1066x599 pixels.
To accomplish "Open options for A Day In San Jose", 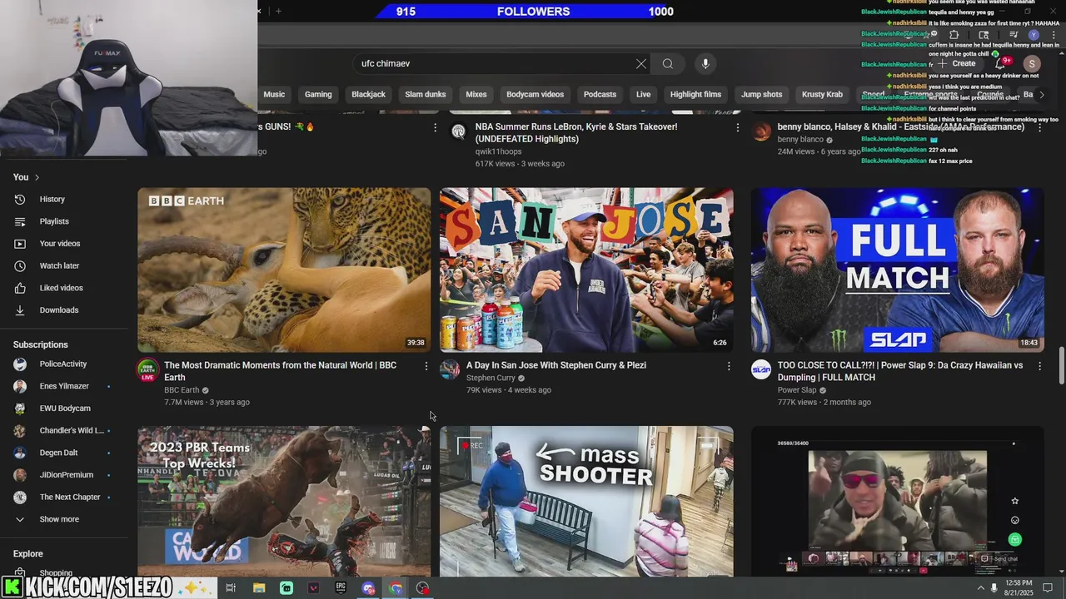I will pos(729,366).
